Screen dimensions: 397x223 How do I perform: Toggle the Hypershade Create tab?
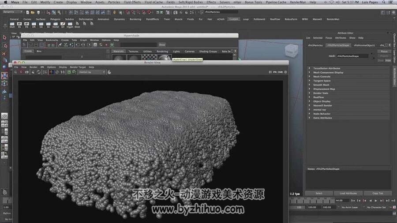[x=28, y=51]
